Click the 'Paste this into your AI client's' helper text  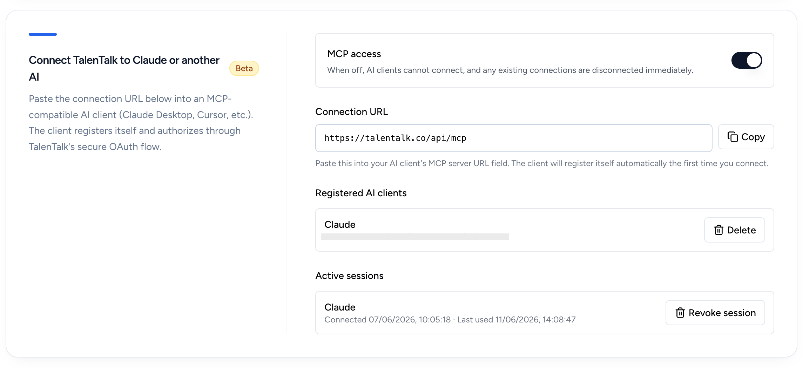pyautogui.click(x=542, y=163)
